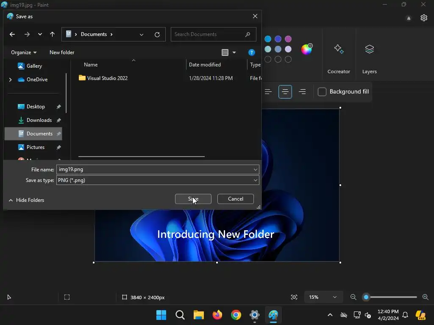Create a New folder

[x=62, y=52]
